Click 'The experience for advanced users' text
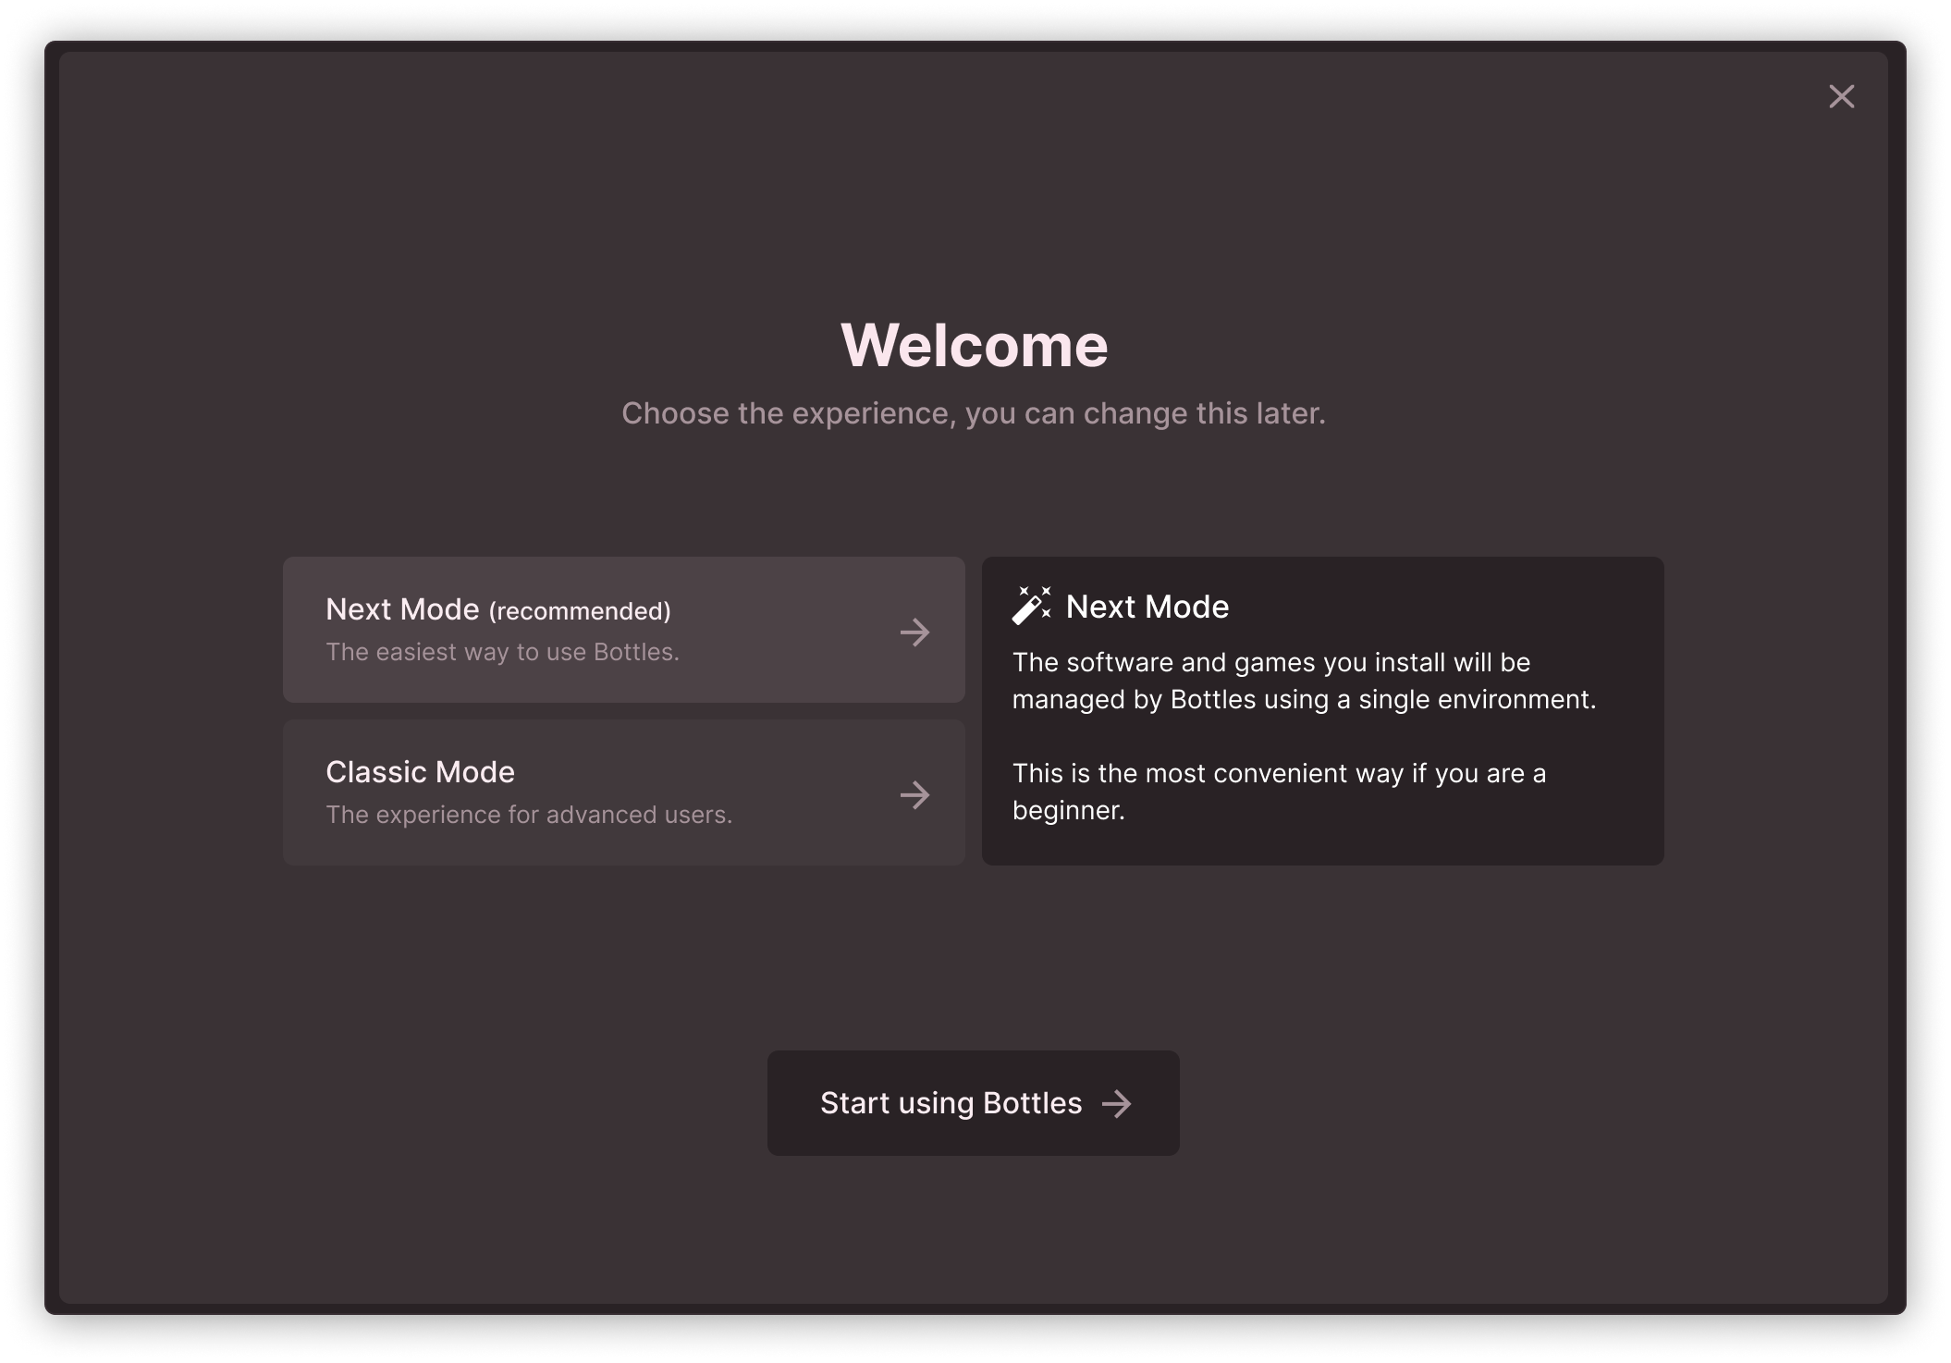This screenshot has width=1951, height=1363. [528, 815]
